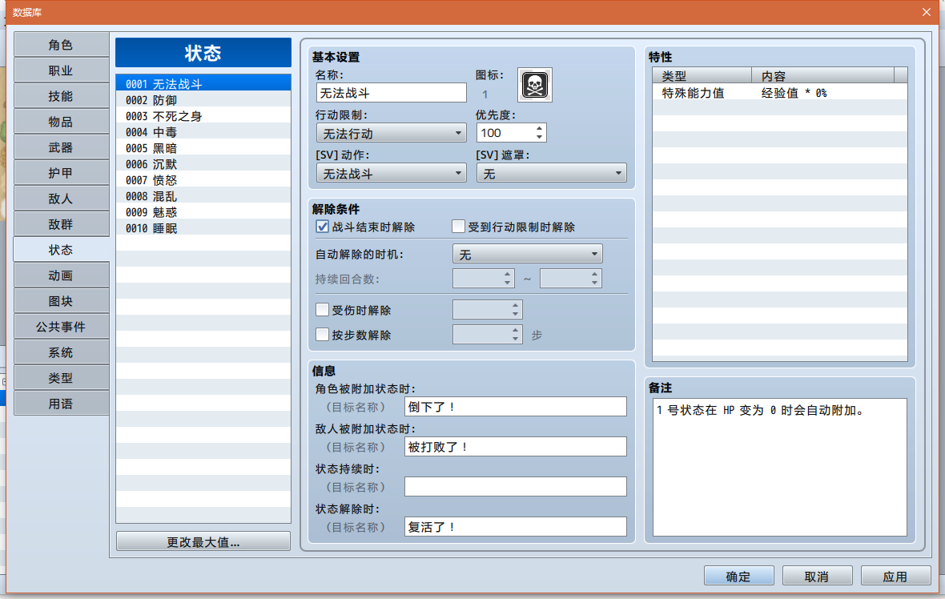Click the 内容 column header

823,76
